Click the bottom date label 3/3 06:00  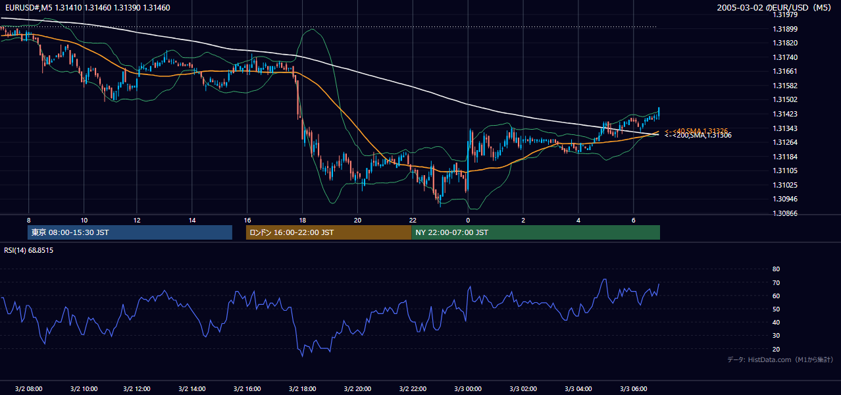633,389
